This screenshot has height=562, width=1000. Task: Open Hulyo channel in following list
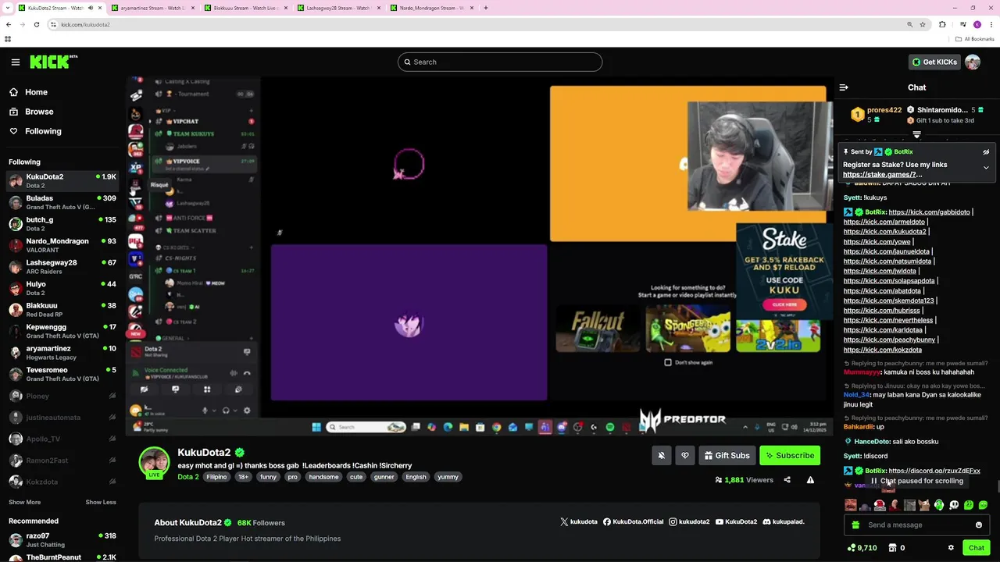click(x=62, y=288)
